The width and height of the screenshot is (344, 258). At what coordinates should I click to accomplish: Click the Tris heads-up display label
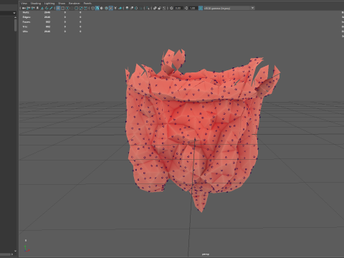25,27
